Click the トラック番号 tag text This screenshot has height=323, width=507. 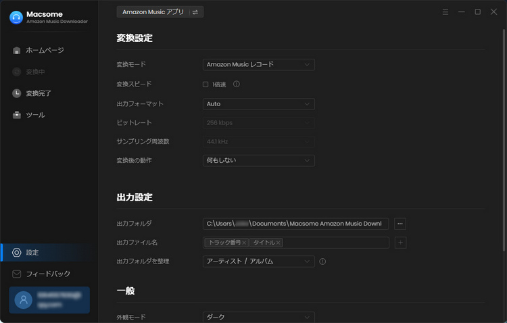click(224, 243)
